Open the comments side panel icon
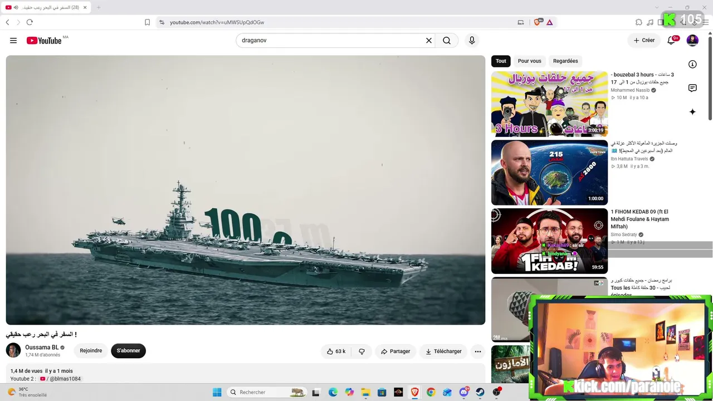The width and height of the screenshot is (713, 401). [692, 88]
